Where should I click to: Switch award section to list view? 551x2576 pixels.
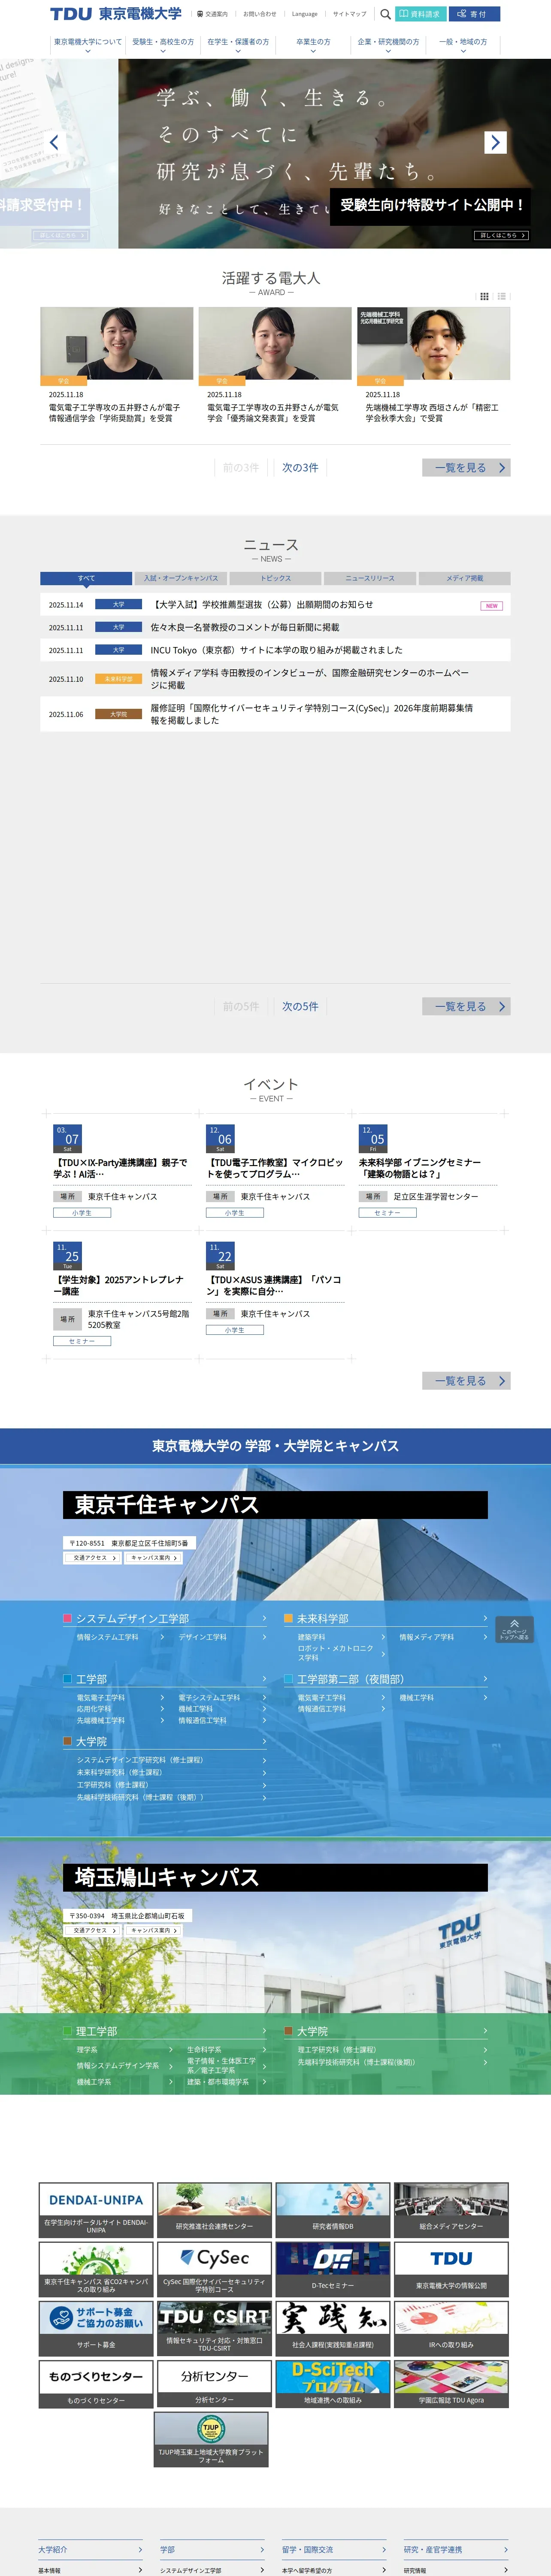[x=502, y=296]
